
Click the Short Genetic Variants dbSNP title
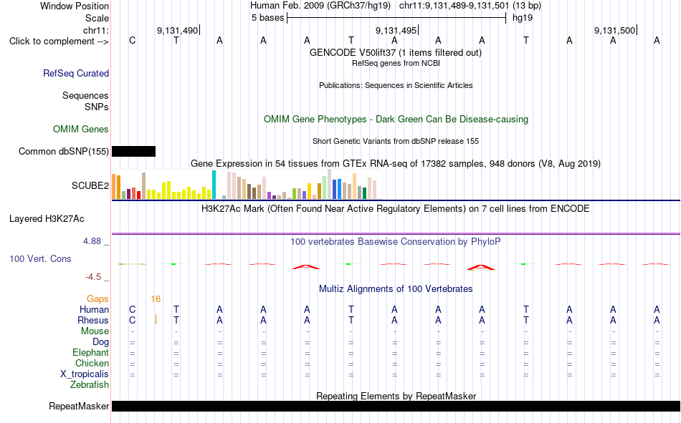tap(396, 142)
